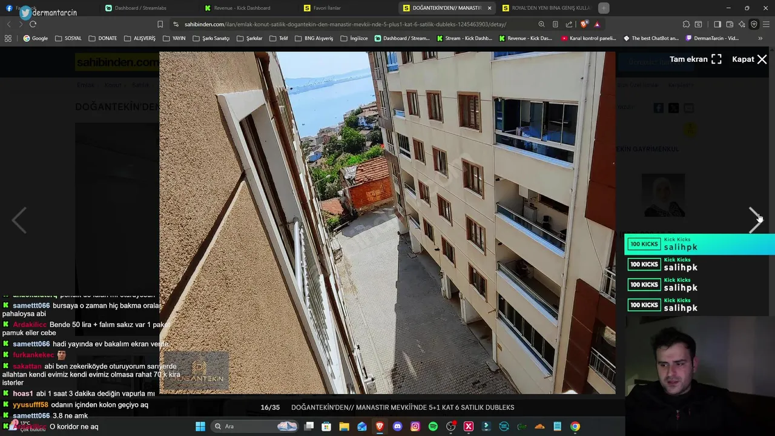This screenshot has width=775, height=436.
Task: Open the tab groups grid icon in bookmarks bar
Action: [8, 38]
